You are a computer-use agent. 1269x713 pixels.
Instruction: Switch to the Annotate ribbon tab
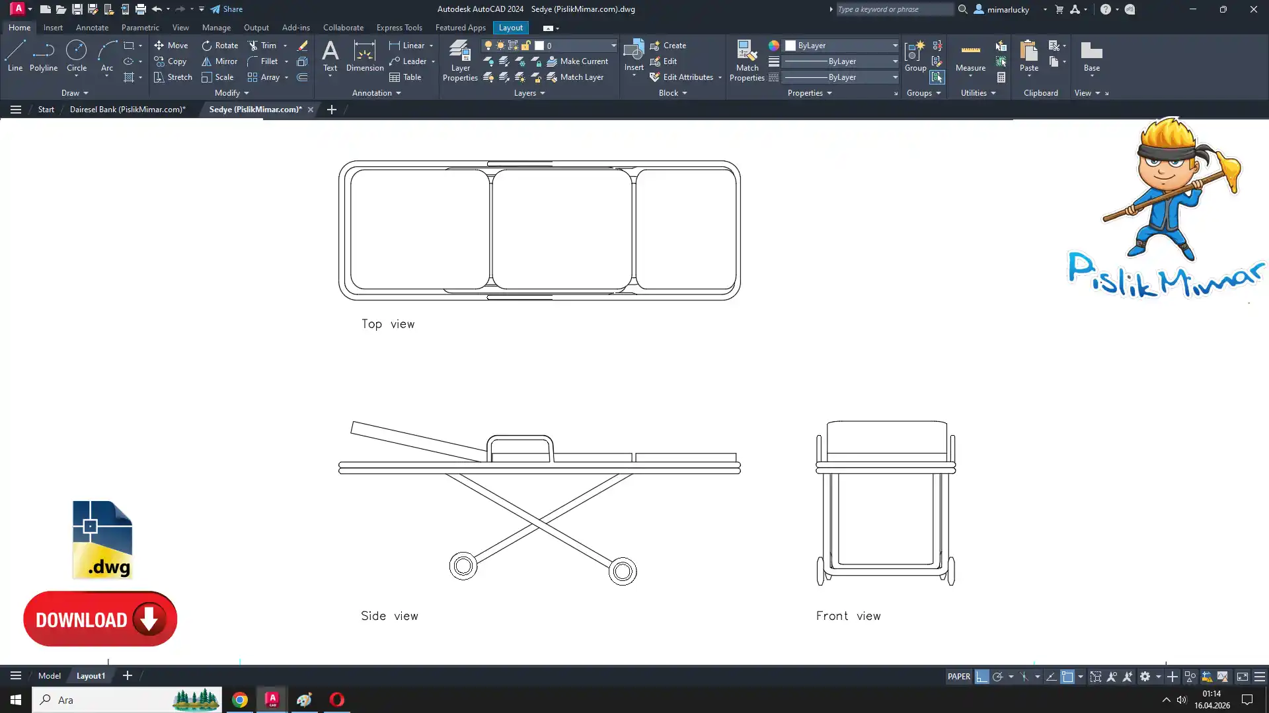tap(92, 28)
